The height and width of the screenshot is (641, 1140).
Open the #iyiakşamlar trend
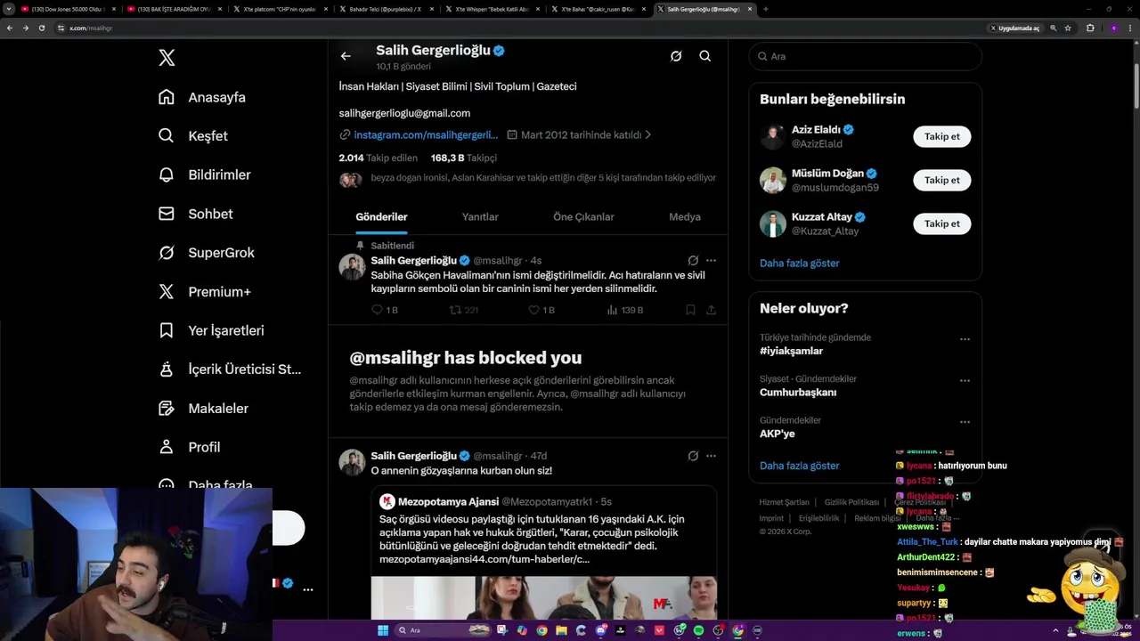pyautogui.click(x=791, y=351)
